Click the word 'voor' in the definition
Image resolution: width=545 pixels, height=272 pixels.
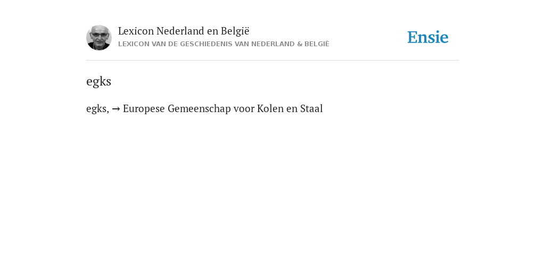tap(244, 109)
